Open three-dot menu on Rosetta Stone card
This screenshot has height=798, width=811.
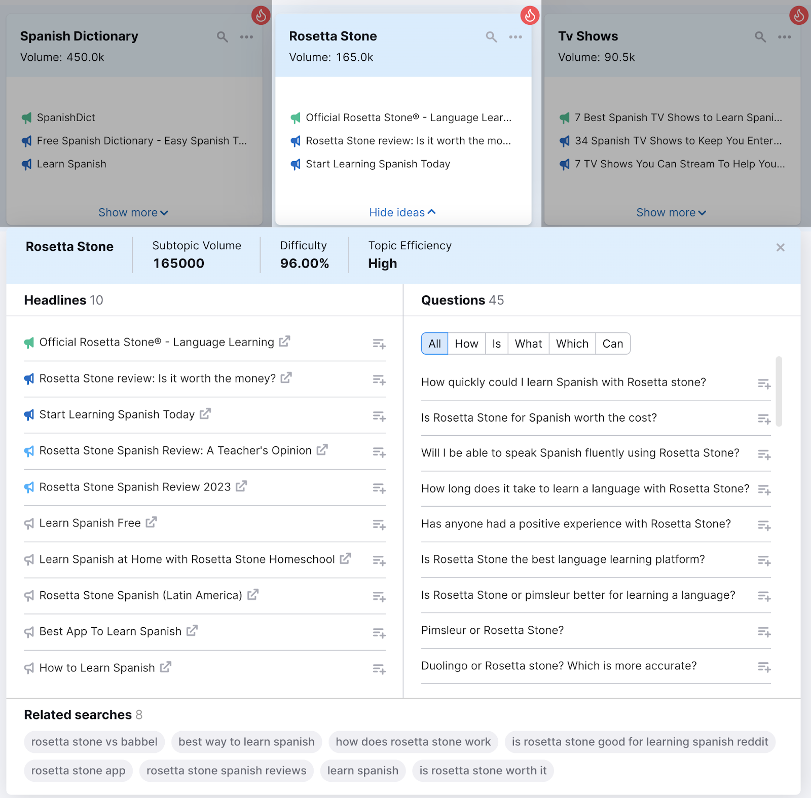pyautogui.click(x=515, y=37)
